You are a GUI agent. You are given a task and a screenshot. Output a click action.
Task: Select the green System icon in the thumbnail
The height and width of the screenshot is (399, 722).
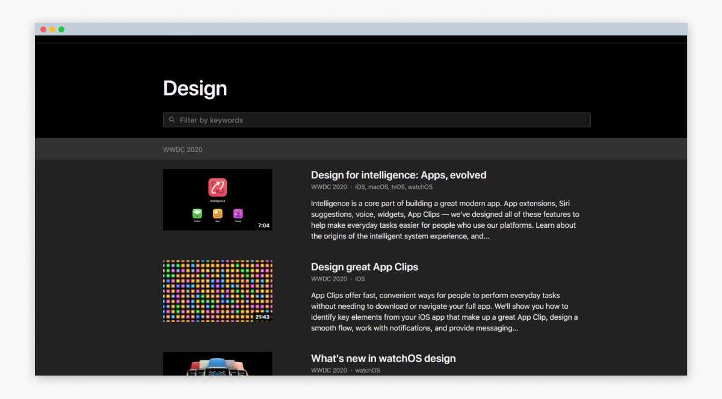click(x=197, y=214)
